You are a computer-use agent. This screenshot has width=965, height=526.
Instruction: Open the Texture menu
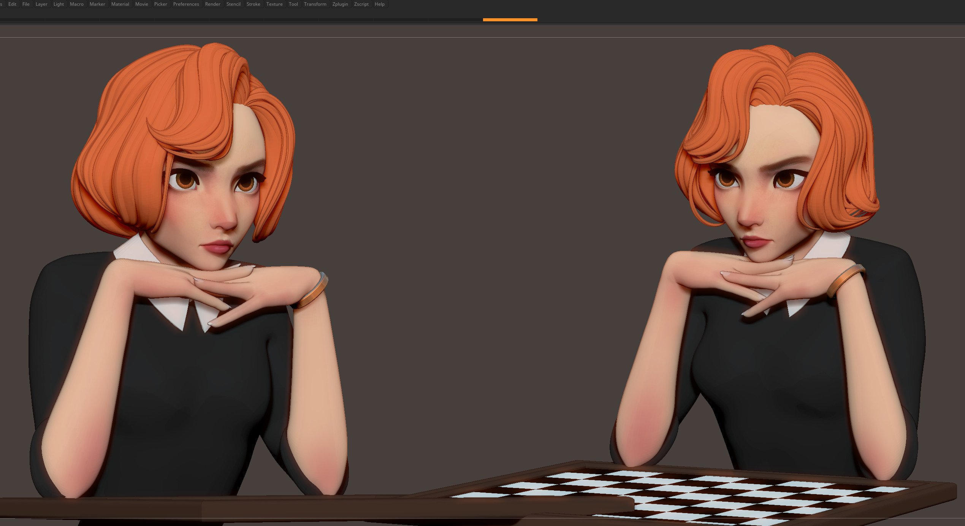tap(274, 4)
